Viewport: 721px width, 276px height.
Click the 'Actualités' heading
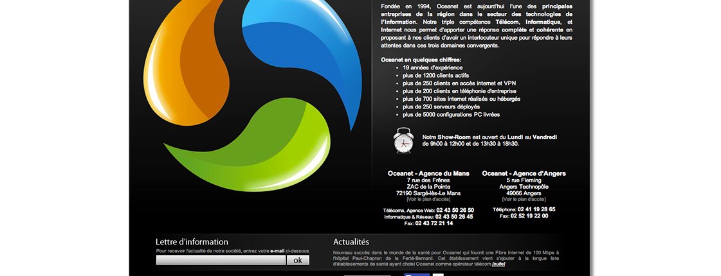(351, 241)
